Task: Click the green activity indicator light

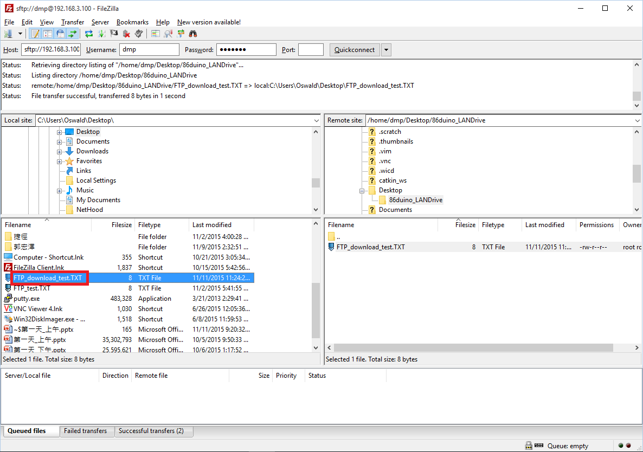Action: 620,445
